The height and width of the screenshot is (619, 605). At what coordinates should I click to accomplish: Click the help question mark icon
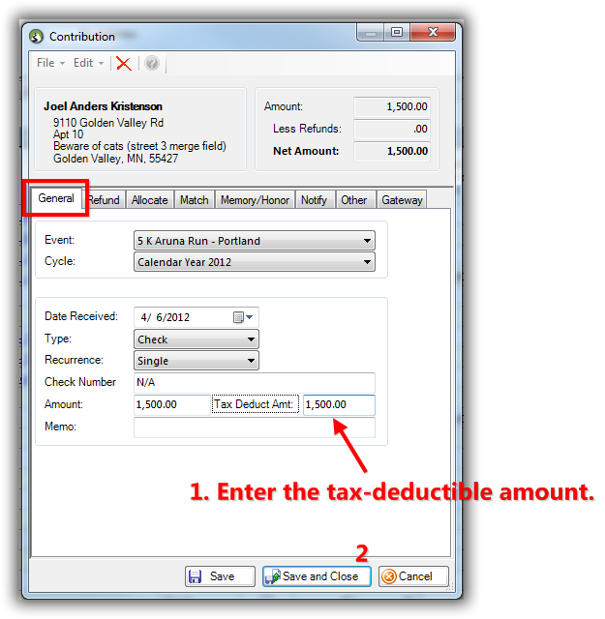coord(152,63)
